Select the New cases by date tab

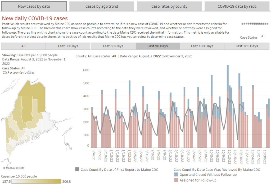(x=34, y=6)
